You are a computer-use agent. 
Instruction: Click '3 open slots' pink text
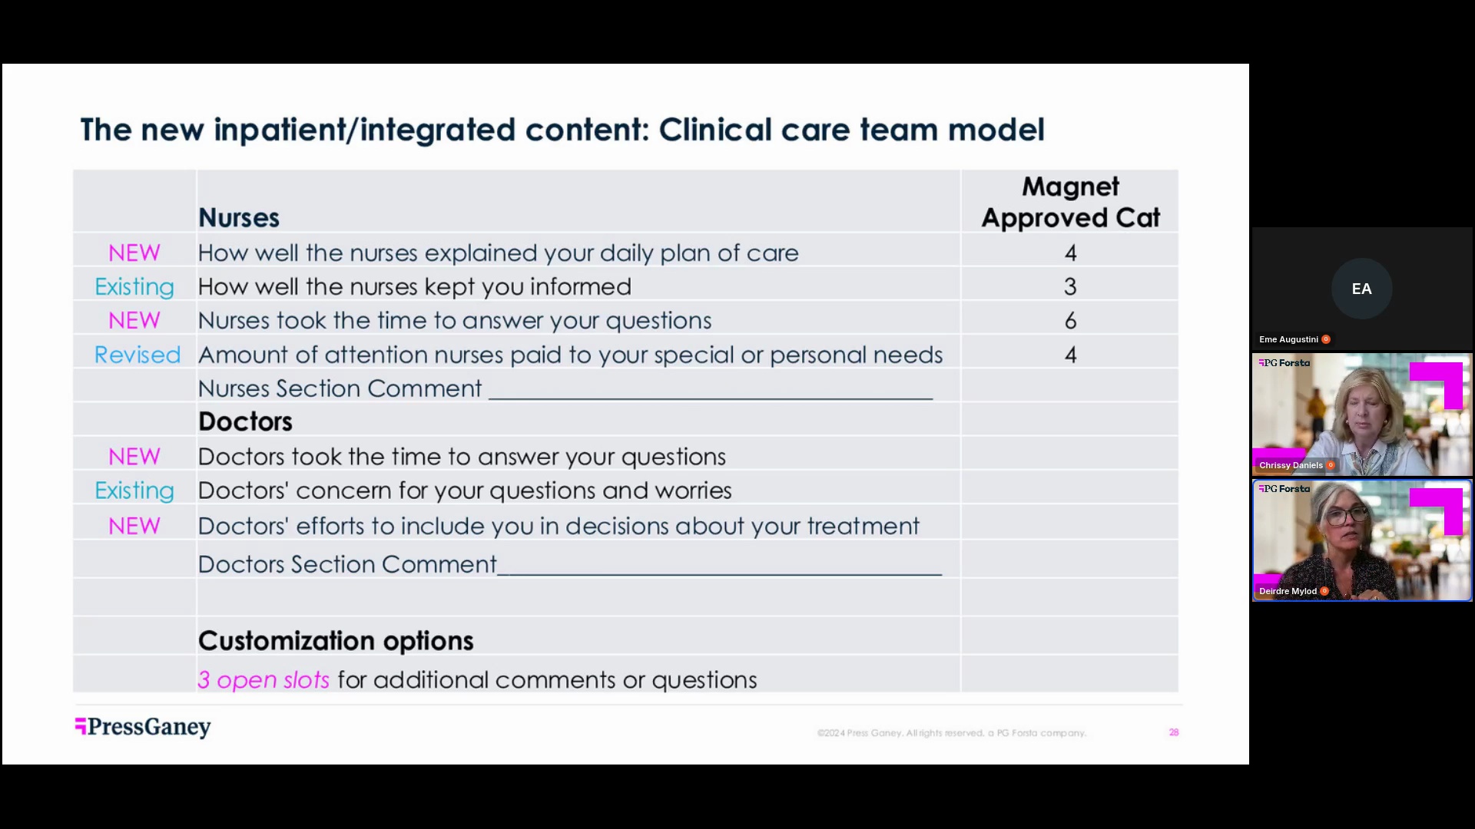264,680
